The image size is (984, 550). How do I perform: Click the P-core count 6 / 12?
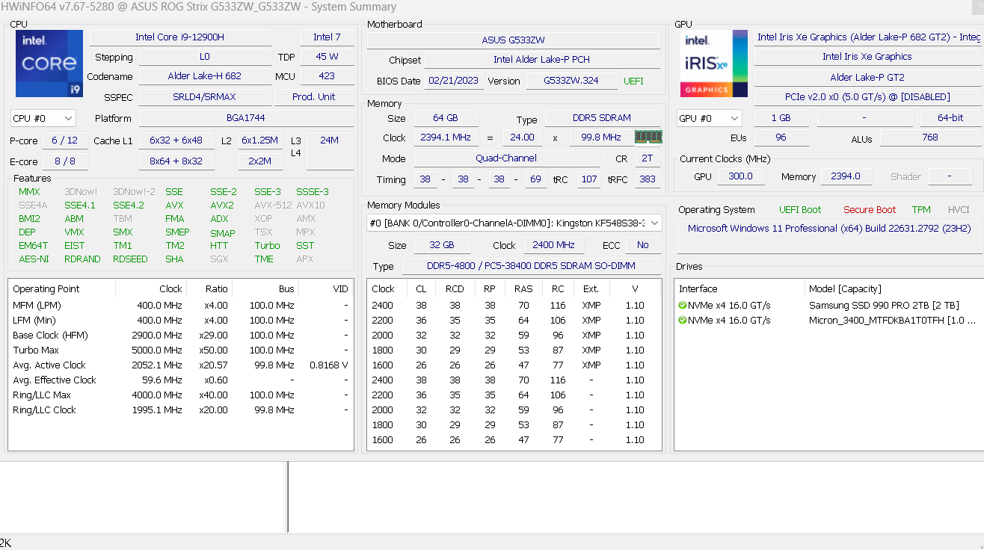pyautogui.click(x=65, y=140)
